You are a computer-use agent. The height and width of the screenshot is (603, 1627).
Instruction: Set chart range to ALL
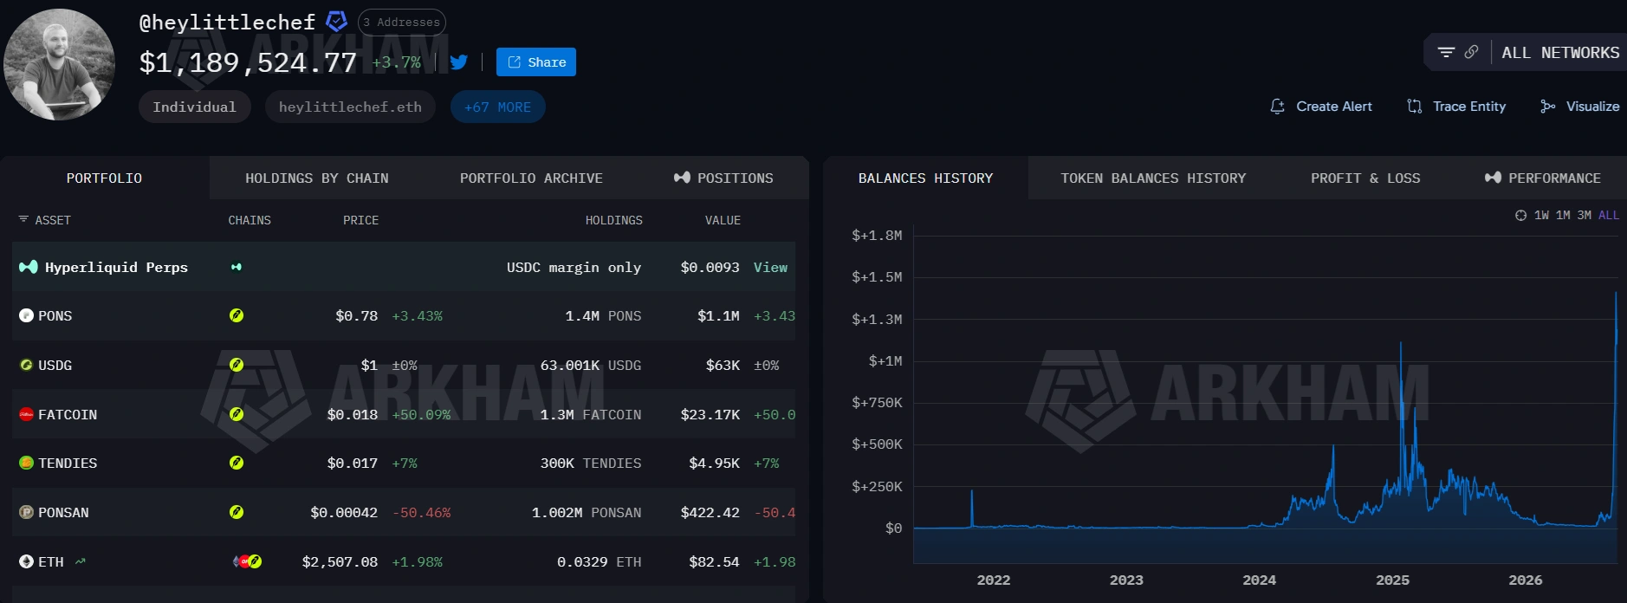click(1609, 215)
